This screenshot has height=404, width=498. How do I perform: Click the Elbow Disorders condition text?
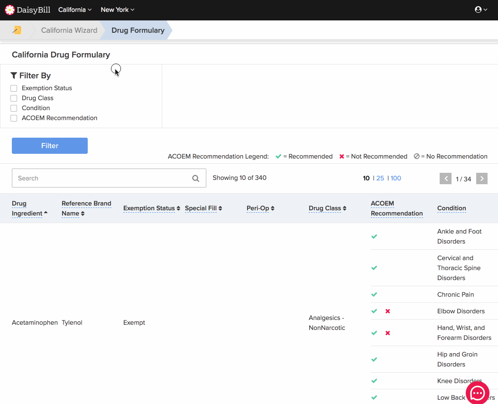click(x=461, y=311)
